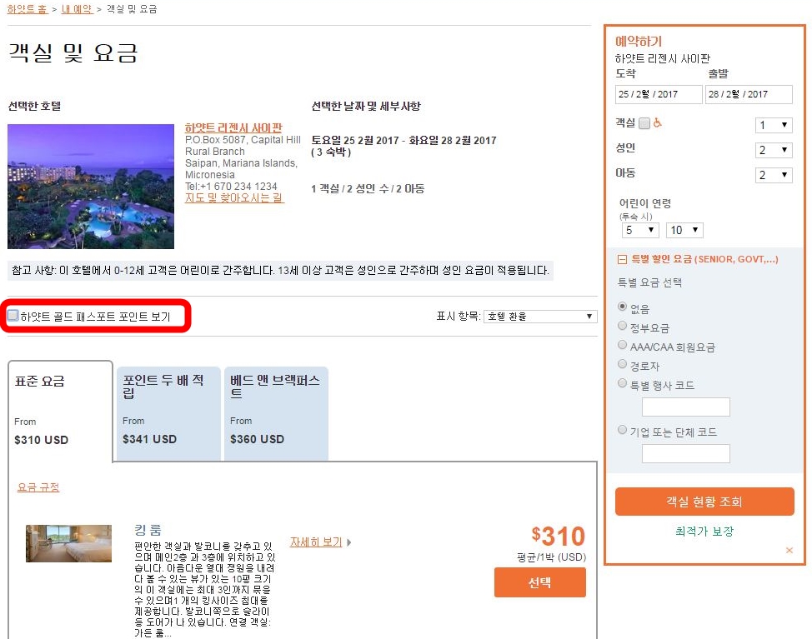This screenshot has width=812, height=639.
Task: Click the 특별 행사 코드 text field
Action: pos(685,407)
